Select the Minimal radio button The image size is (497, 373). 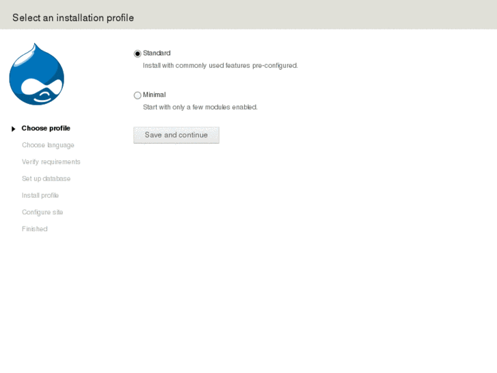pos(137,95)
